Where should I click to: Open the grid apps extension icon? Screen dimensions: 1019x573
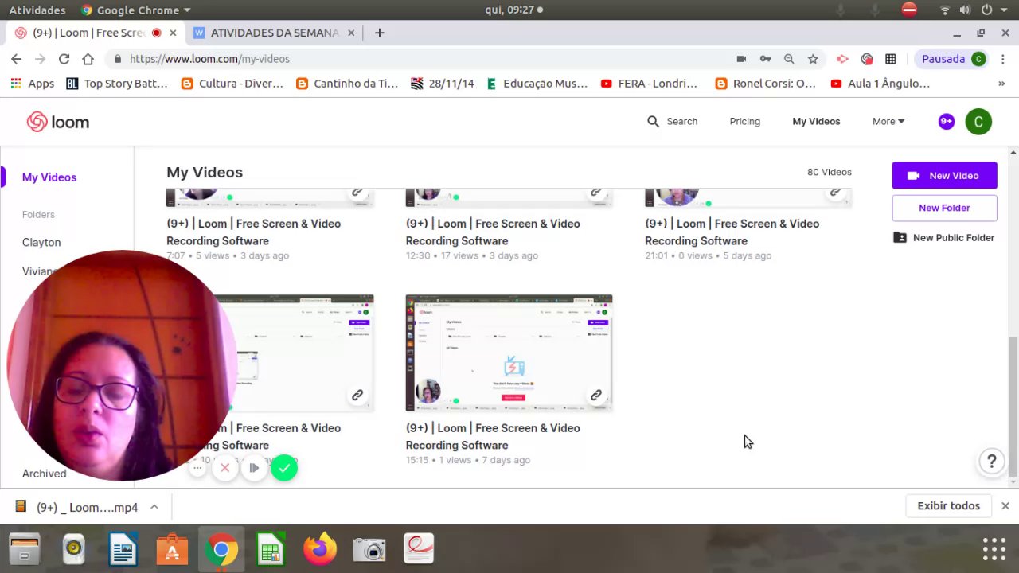point(891,59)
